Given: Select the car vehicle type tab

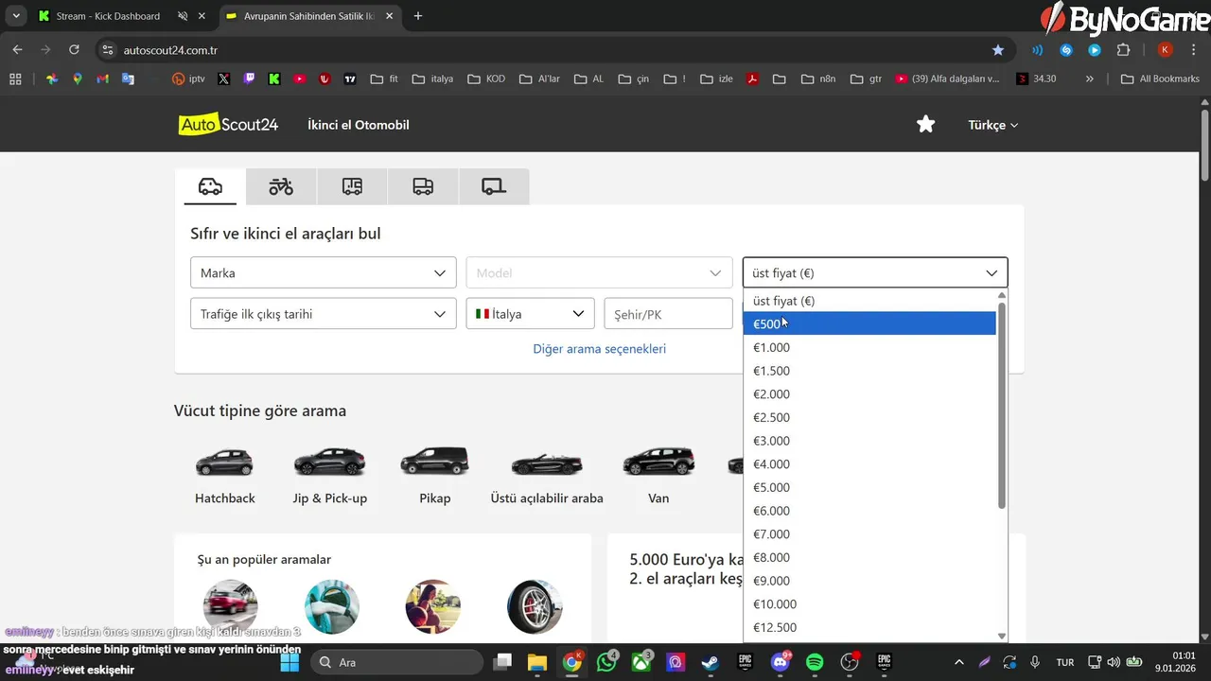Looking at the screenshot, I should pyautogui.click(x=210, y=186).
